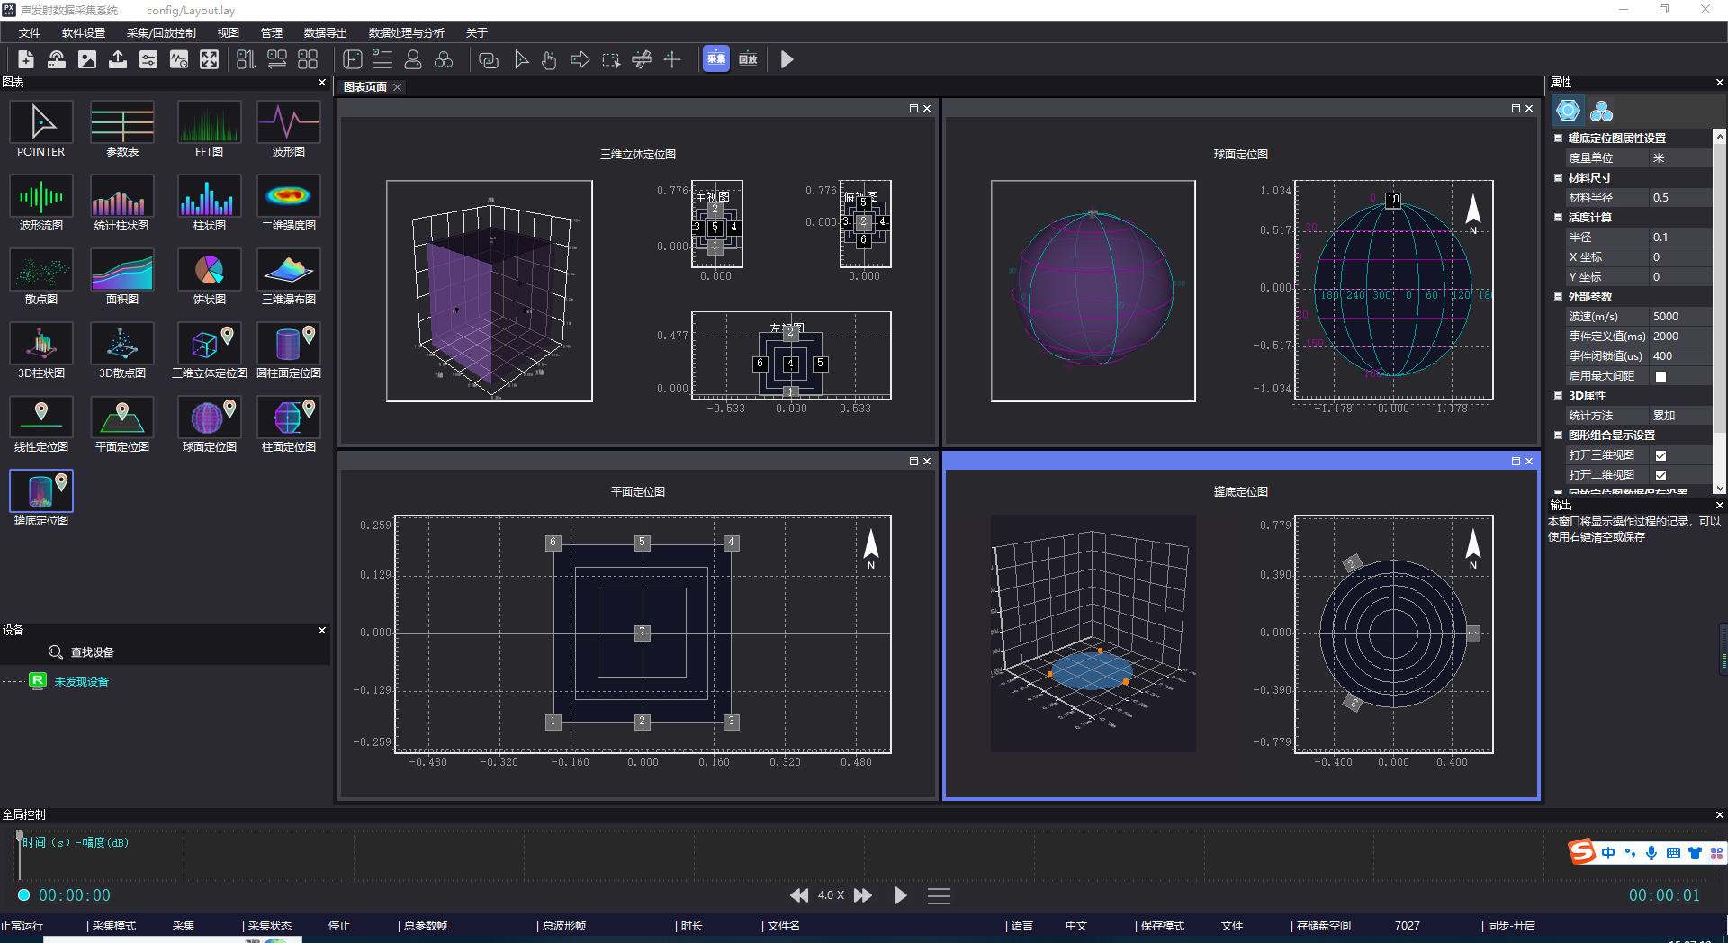The image size is (1728, 943).
Task: Pick the 三维瀑布图 chart icon
Action: 288,271
